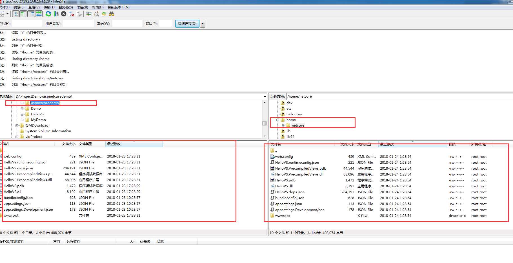Collapse the remote home folder node
This screenshot has height=263, width=513.
coord(278,120)
